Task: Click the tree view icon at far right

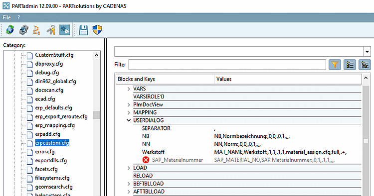Action: [x=365, y=65]
